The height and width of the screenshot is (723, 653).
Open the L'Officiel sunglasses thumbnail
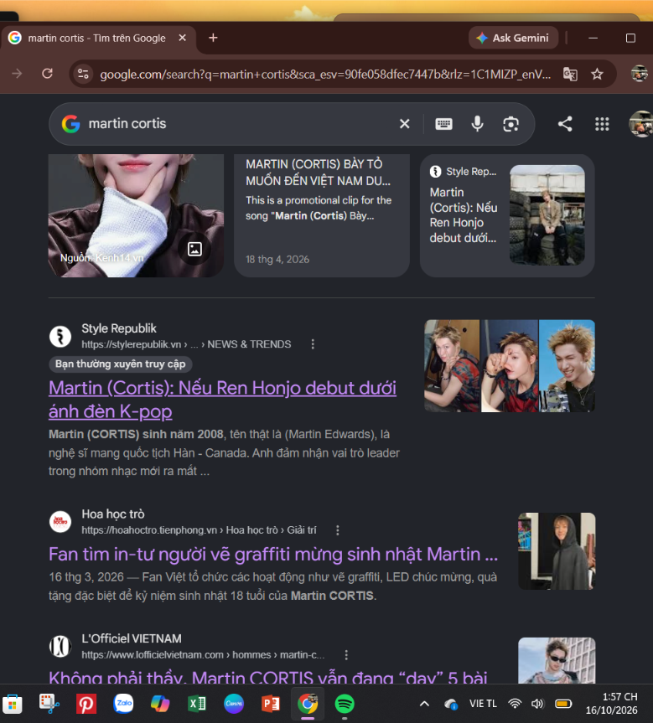click(x=557, y=660)
